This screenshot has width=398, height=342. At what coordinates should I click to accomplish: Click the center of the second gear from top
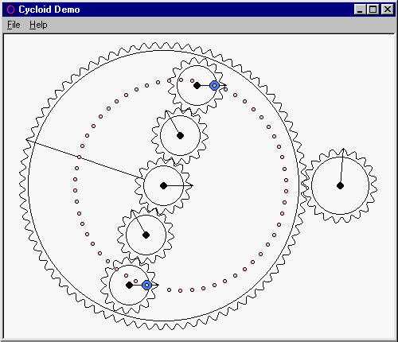(180, 136)
